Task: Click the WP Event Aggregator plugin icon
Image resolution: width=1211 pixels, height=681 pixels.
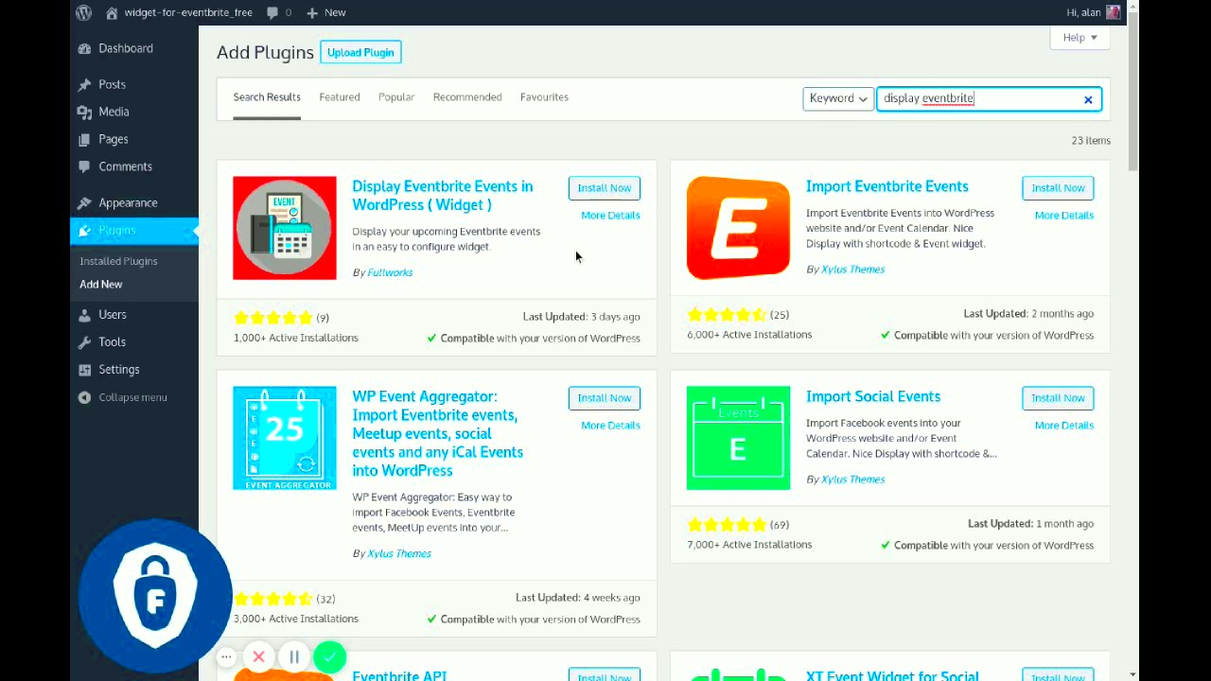Action: (x=285, y=438)
